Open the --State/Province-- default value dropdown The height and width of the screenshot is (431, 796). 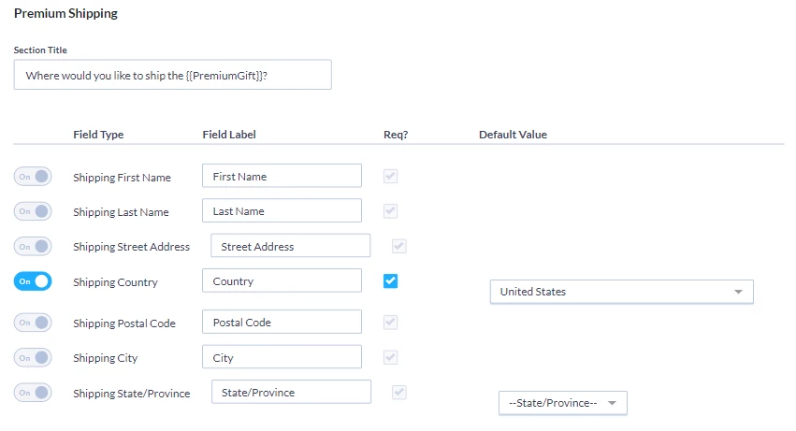point(562,403)
